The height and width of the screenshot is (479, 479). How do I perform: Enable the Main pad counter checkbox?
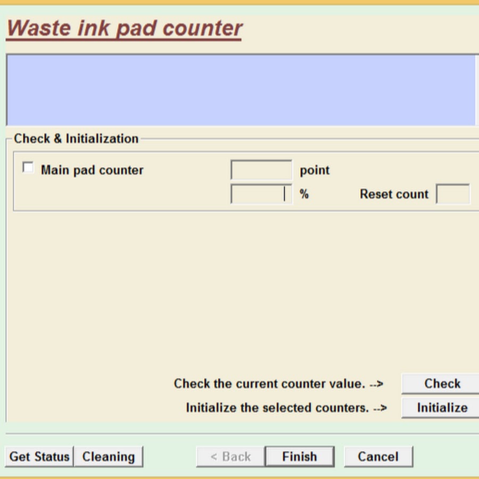[28, 168]
